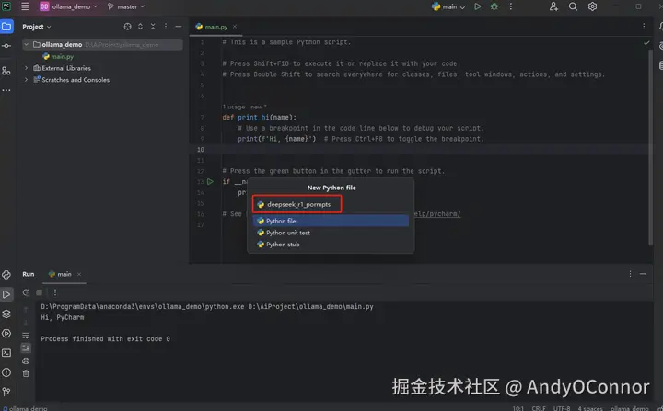Open the Structure tool window icon
Screen dimensions: 663x411
[x=6, y=71]
